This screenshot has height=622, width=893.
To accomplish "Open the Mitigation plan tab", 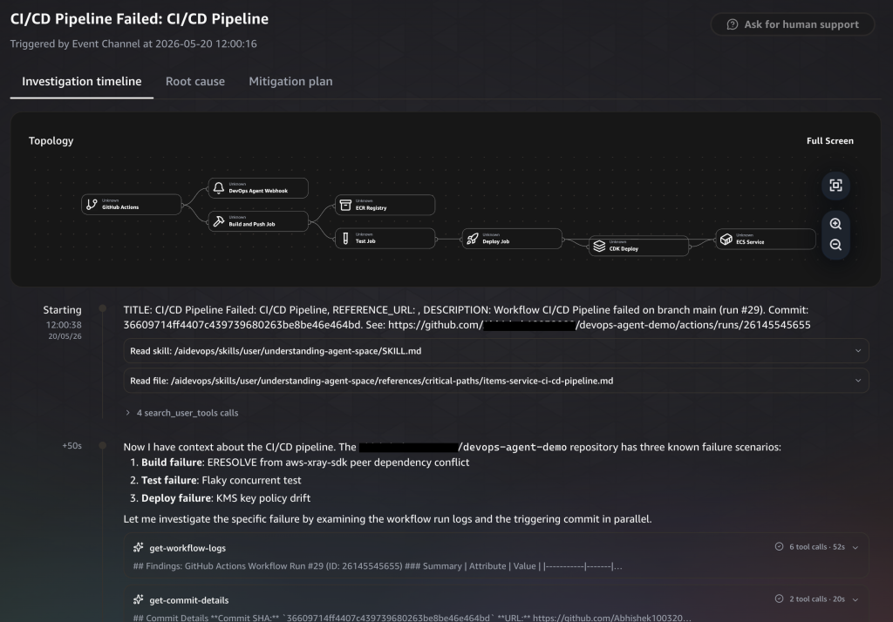I will [290, 81].
